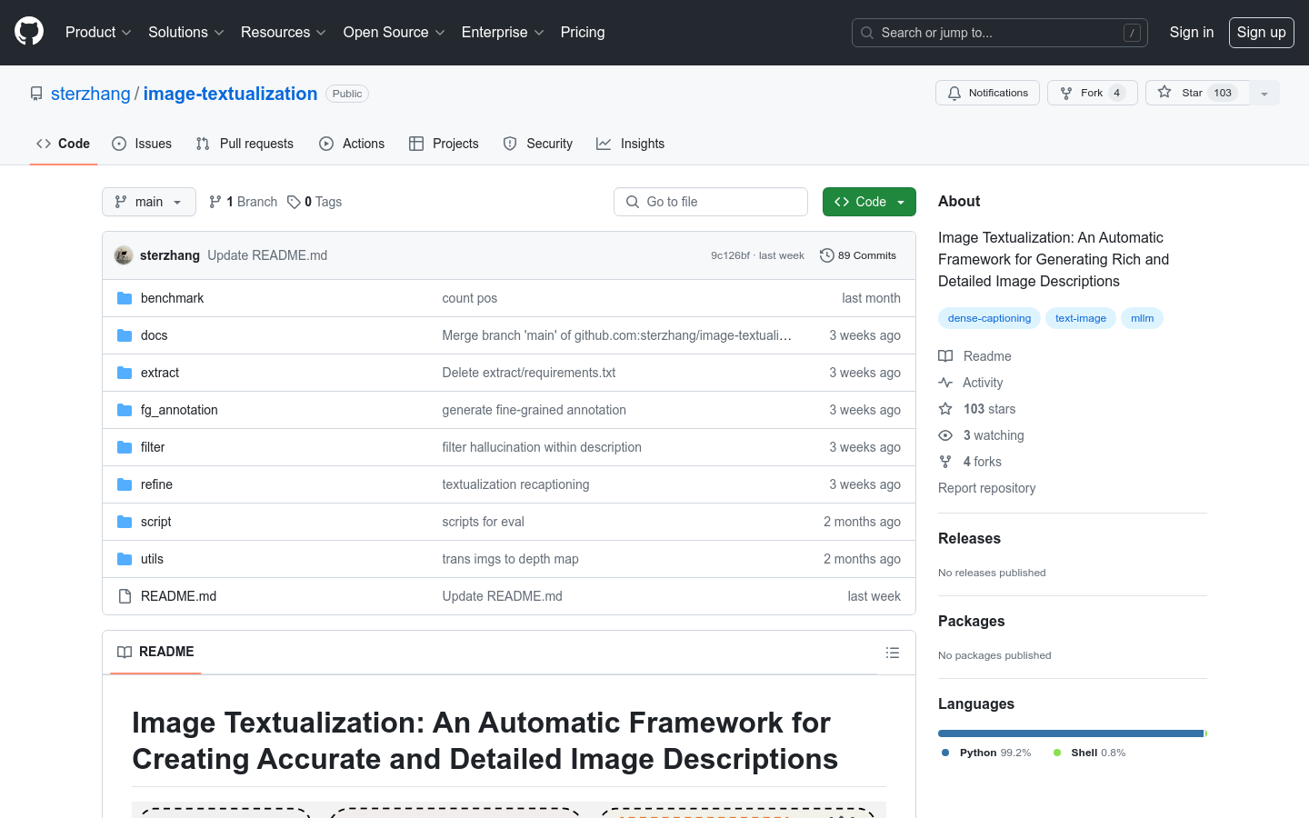Click the README.md file icon
Screen dimensions: 1309x818
pyautogui.click(x=125, y=596)
